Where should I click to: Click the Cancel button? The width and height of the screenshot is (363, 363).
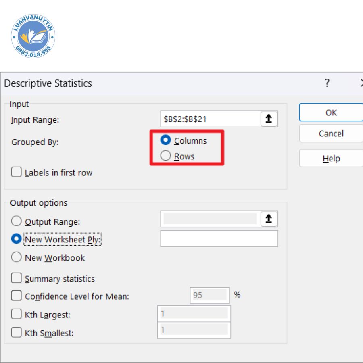pyautogui.click(x=331, y=134)
